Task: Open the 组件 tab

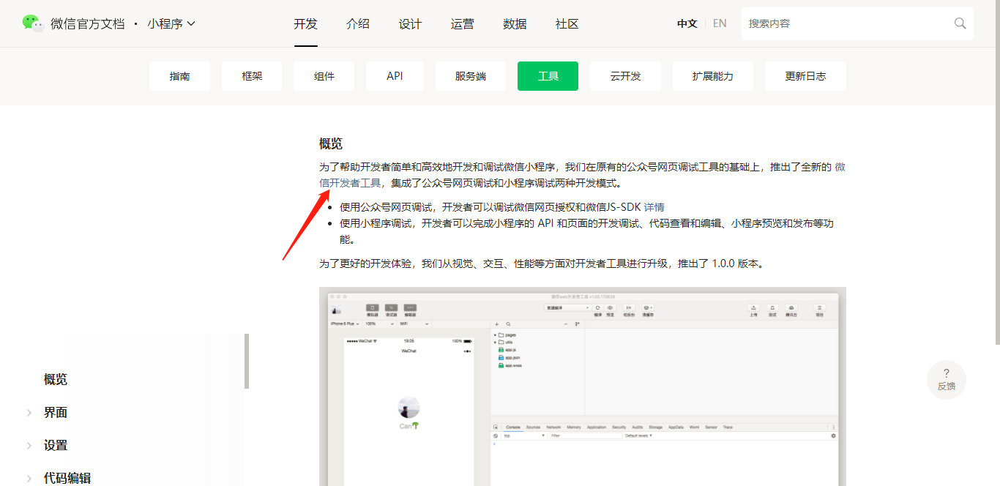Action: [x=324, y=76]
